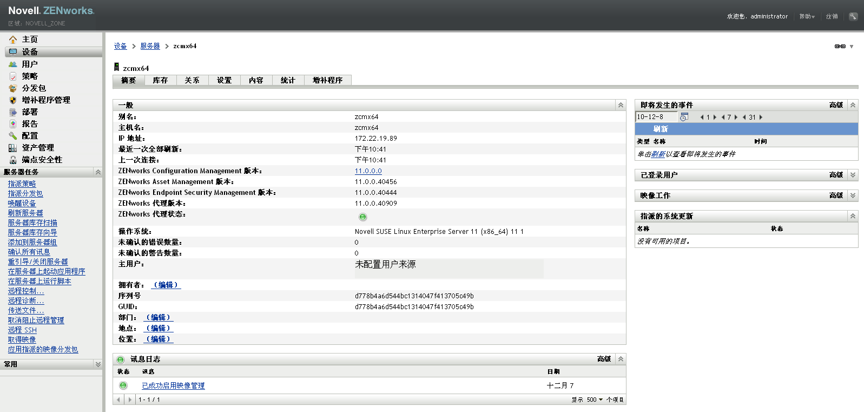The height and width of the screenshot is (412, 864).
Task: Step back seven days in upcoming events
Action: (723, 117)
